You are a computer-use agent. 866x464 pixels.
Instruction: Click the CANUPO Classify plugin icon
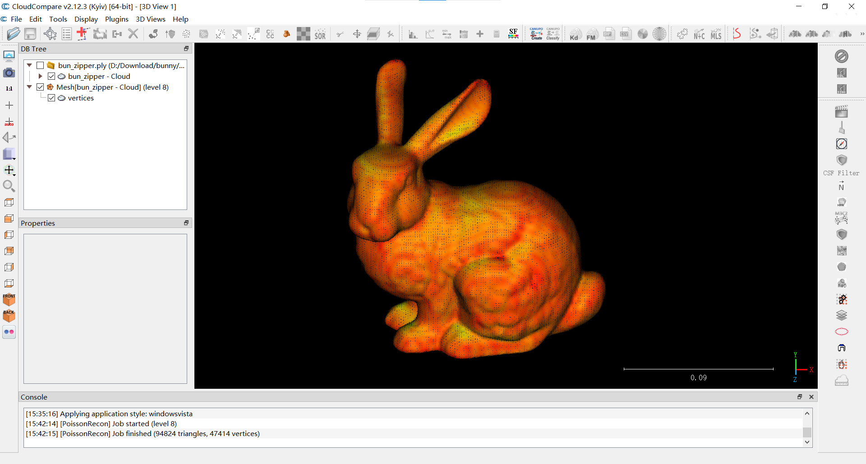553,34
